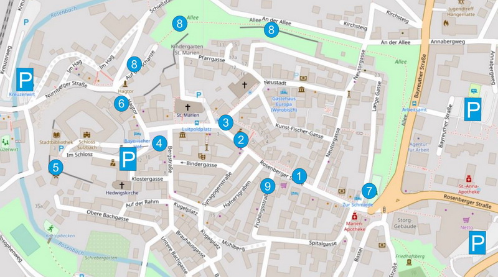498x277 pixels.
Task: Select the parking sign near Netto
Action: click(477, 243)
